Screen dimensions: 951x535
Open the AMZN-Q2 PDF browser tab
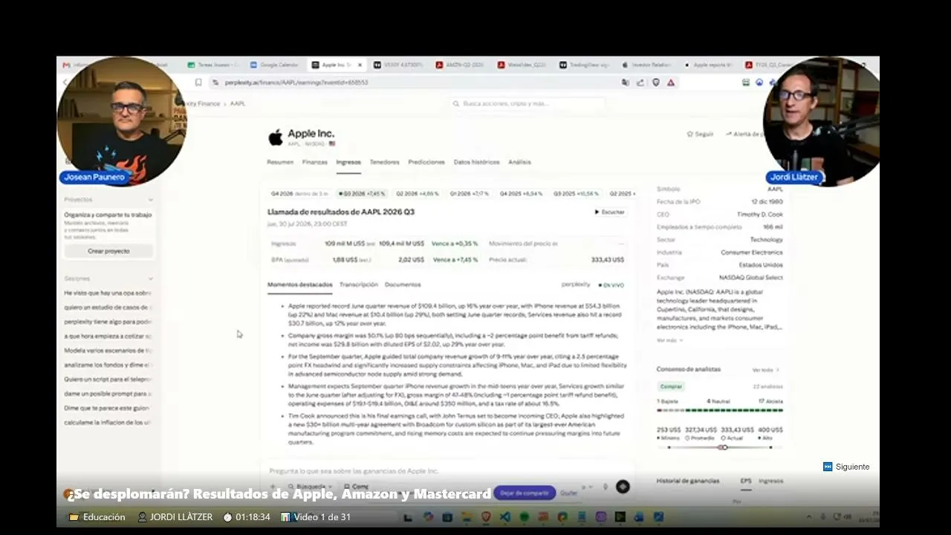pos(461,65)
